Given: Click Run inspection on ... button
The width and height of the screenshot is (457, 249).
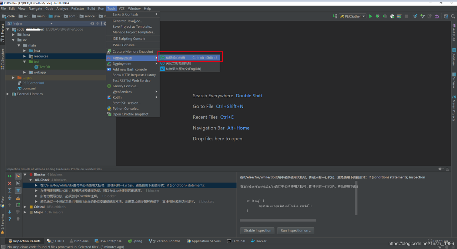Looking at the screenshot, I should pos(296,230).
